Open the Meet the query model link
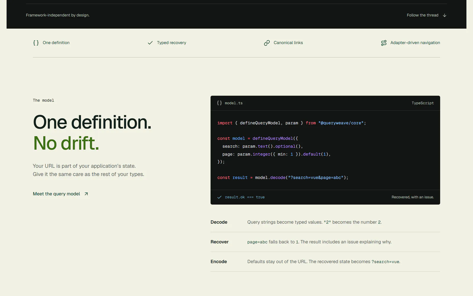 (61, 194)
